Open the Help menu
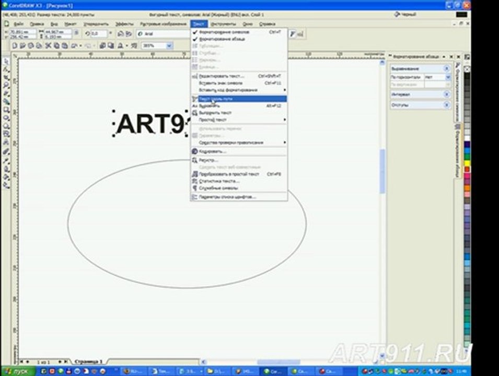 (267, 24)
